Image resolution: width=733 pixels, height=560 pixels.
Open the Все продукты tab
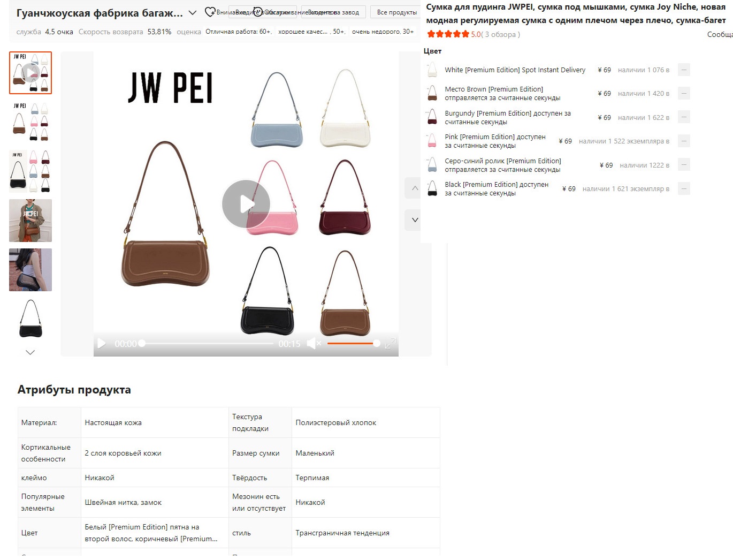coord(397,12)
